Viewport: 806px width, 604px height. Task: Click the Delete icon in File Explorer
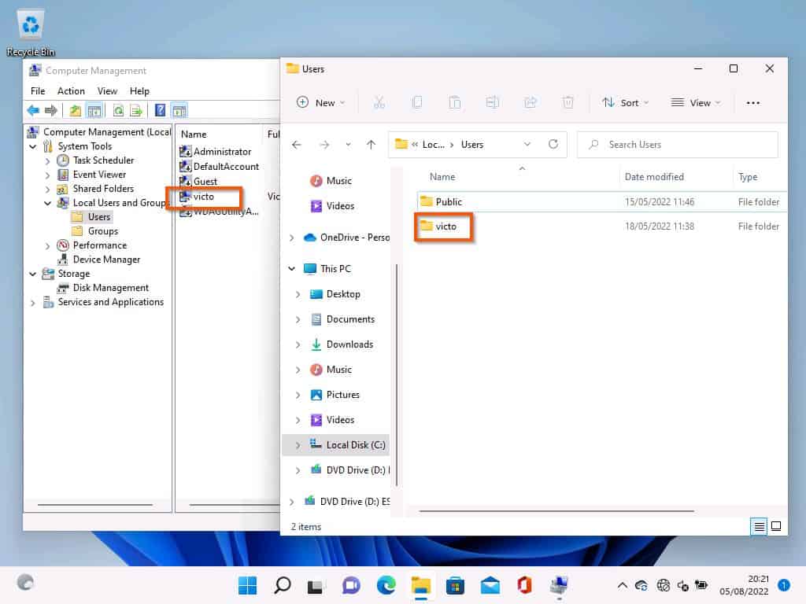tap(568, 102)
